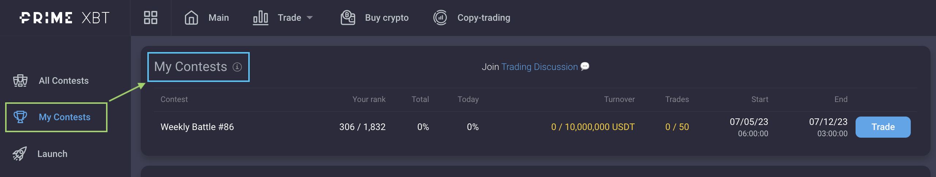The height and width of the screenshot is (177, 936).
Task: Click the Main home icon
Action: (x=191, y=18)
